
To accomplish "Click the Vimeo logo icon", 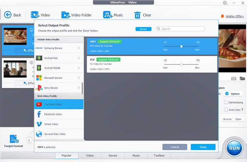I will pos(39,124).
